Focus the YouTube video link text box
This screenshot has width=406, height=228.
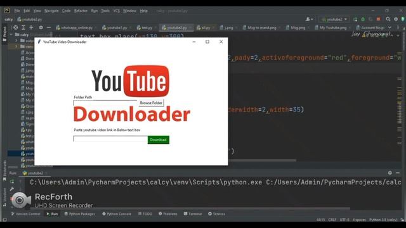(x=110, y=139)
